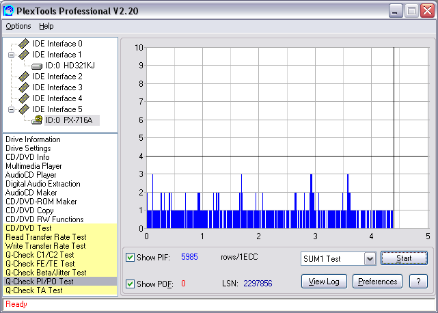Open Digital Audio Extraction function

pyautogui.click(x=43, y=184)
